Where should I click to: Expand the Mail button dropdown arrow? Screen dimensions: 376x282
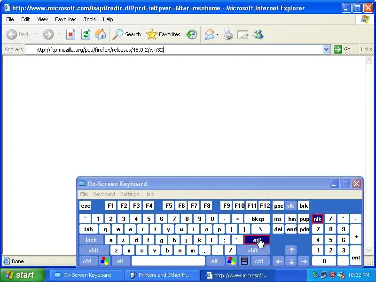click(x=217, y=34)
